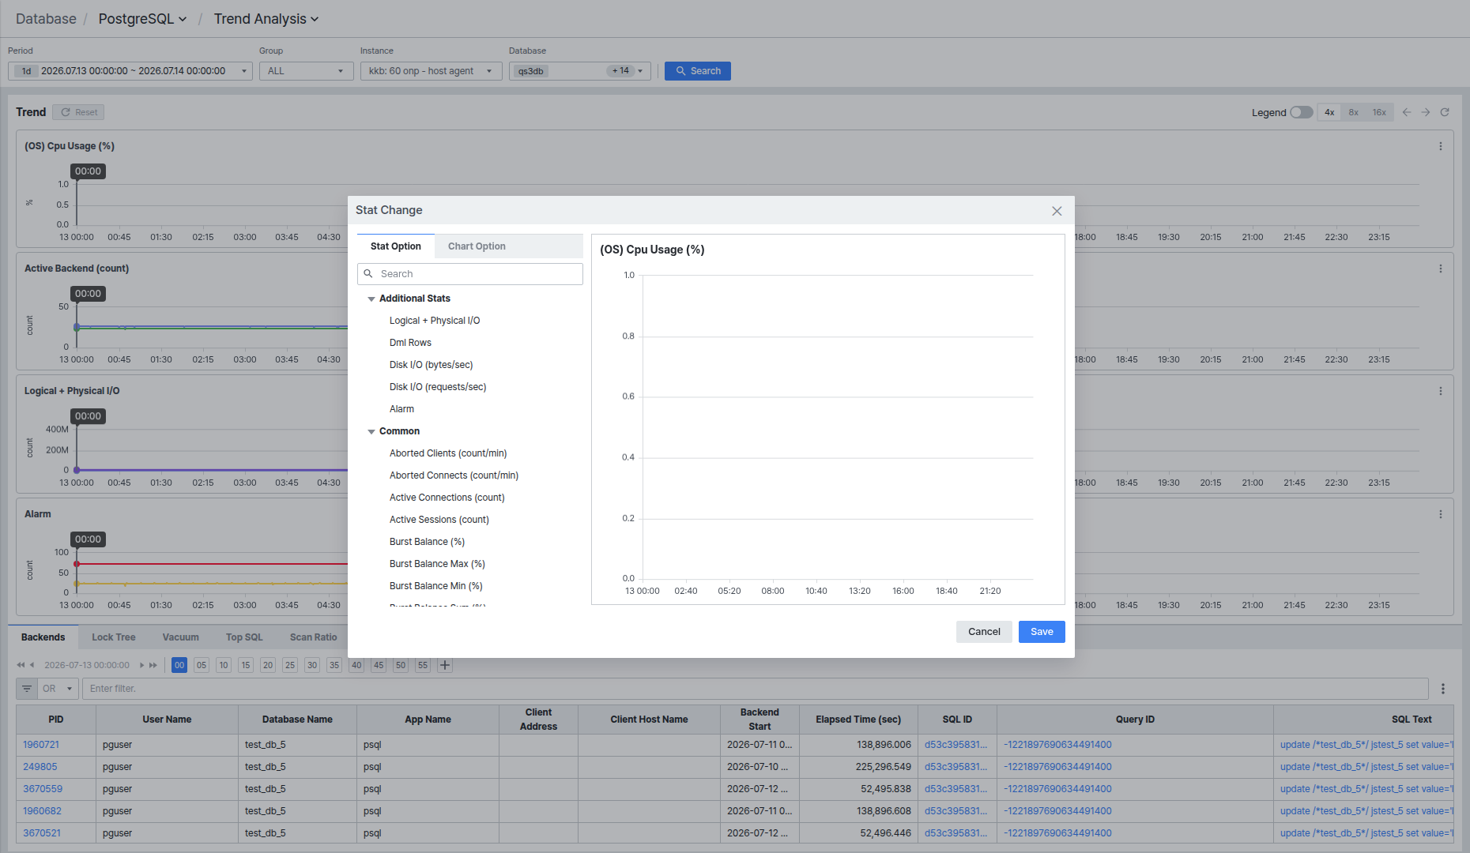Collapse the Additional Stats tree group
Screen dimensions: 1470x853
pos(371,299)
